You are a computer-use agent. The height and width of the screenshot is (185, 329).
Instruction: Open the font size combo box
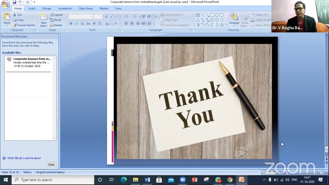[98, 17]
